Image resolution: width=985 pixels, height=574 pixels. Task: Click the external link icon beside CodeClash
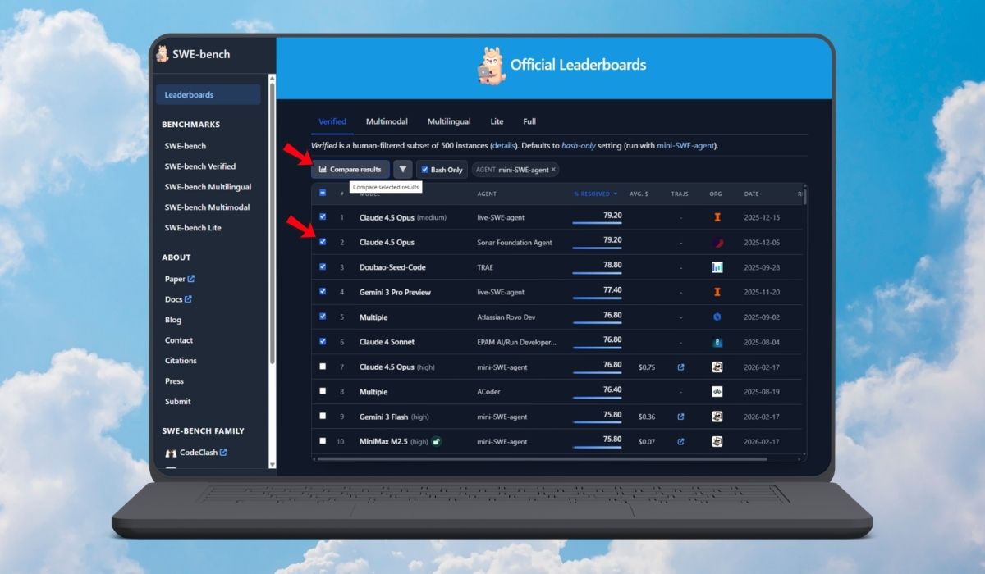[x=222, y=452]
